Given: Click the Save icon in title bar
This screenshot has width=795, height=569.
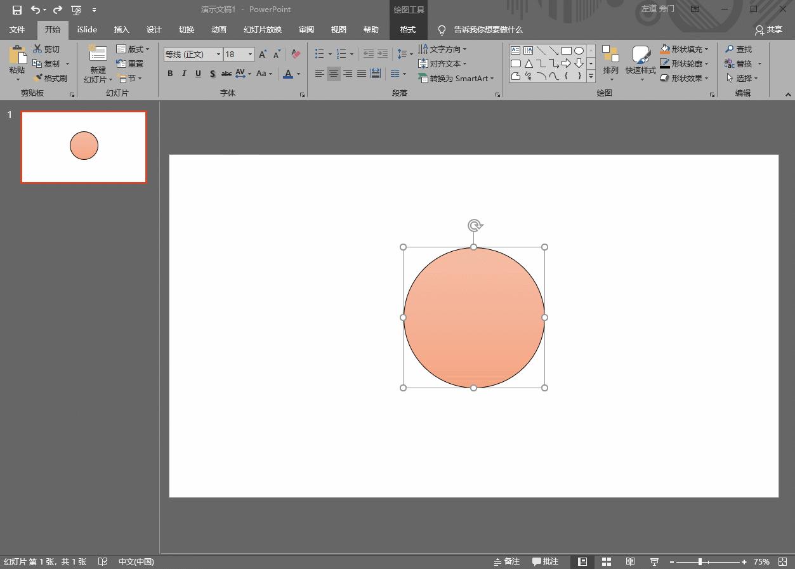Looking at the screenshot, I should point(17,10).
